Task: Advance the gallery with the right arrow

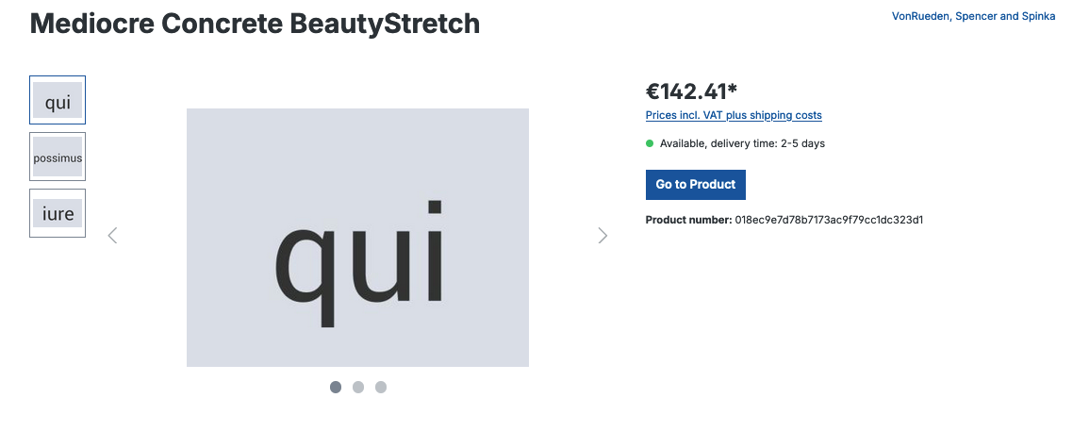Action: coord(603,236)
